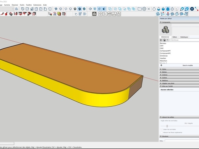Switch to the Statistiques tab
Image resolution: width=199 pixels, height=149 pixels.
(x=184, y=37)
